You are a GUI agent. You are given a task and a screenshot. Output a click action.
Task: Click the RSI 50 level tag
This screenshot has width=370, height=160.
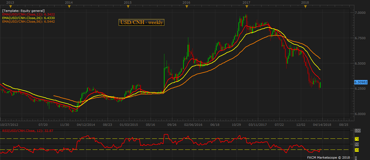(x=357, y=144)
